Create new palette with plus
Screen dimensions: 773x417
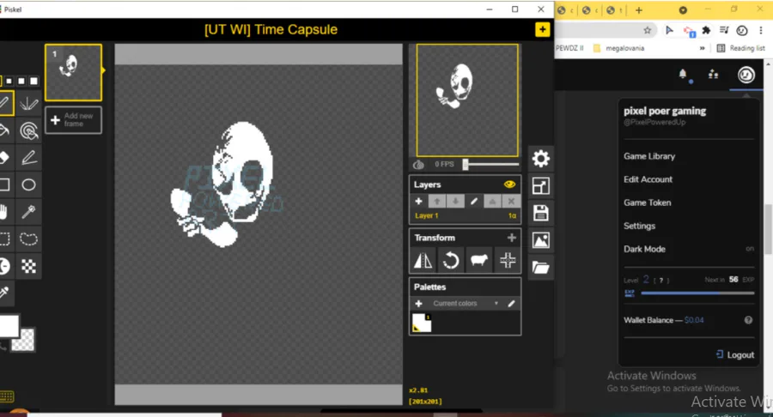tap(418, 303)
